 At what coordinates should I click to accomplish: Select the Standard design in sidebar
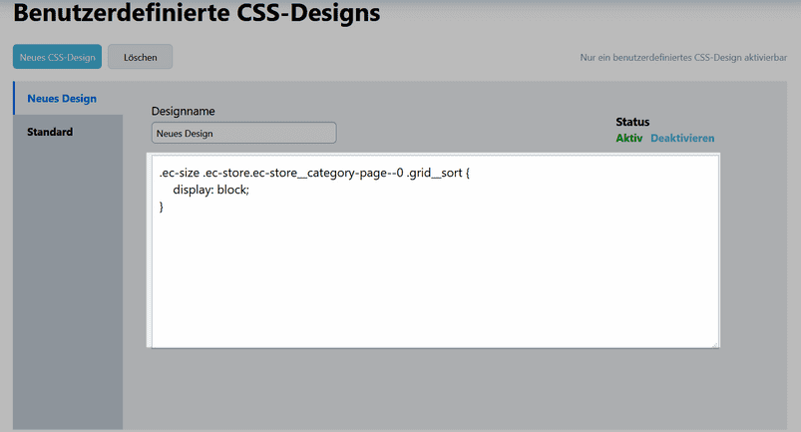coord(68,132)
